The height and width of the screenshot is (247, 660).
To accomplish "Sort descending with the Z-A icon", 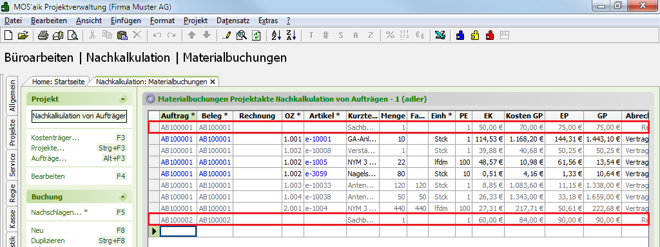I will (x=291, y=35).
